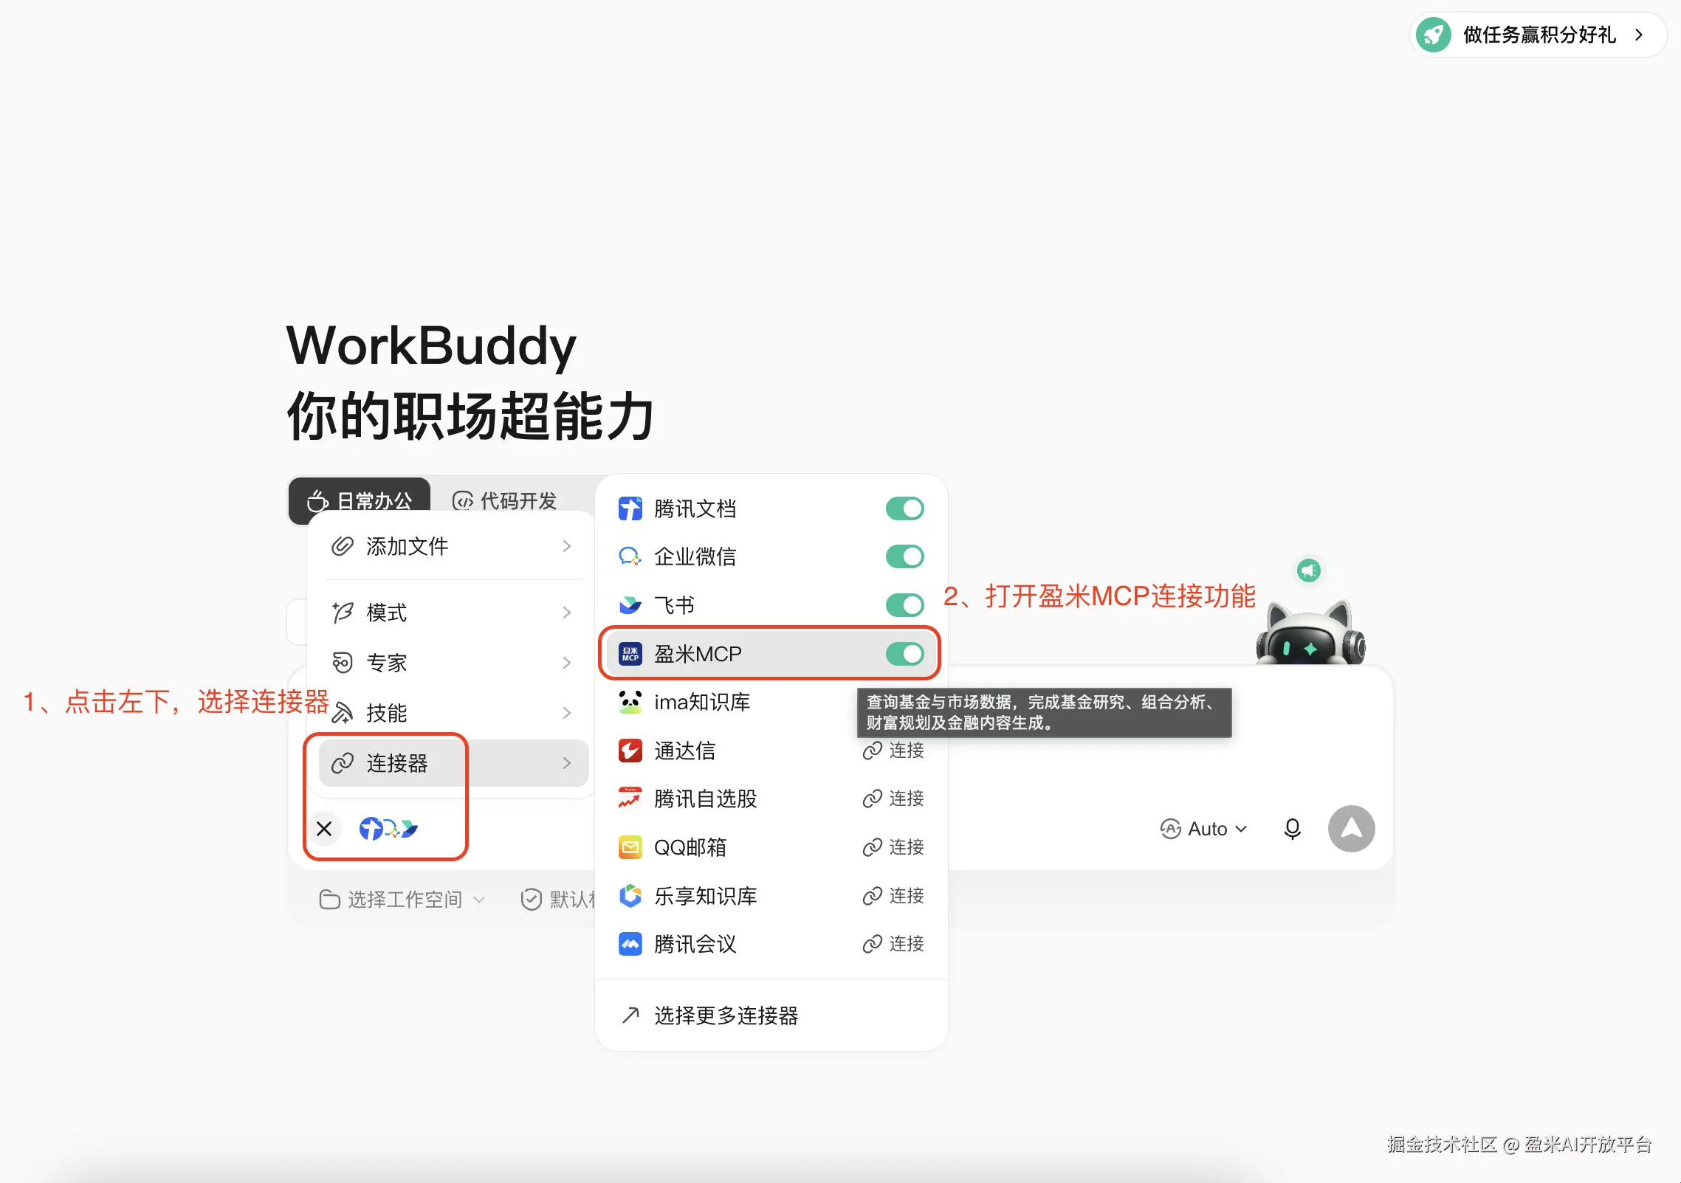Click the 乐享知识库 hexagon icon

(630, 896)
